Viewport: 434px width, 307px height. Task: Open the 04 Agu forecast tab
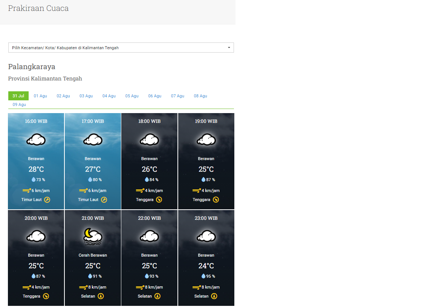(x=109, y=96)
